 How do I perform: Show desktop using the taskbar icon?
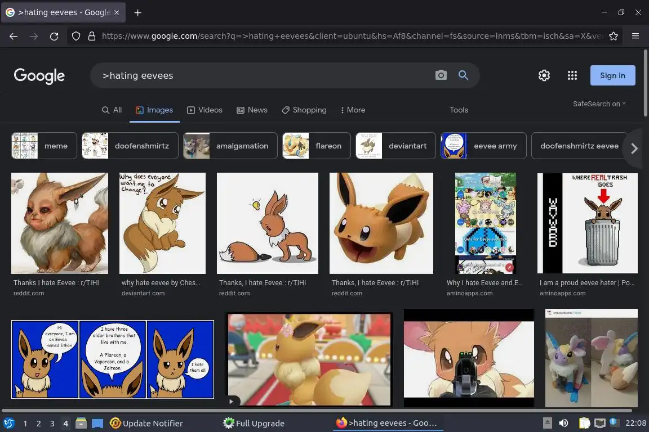pyautogui.click(x=97, y=424)
